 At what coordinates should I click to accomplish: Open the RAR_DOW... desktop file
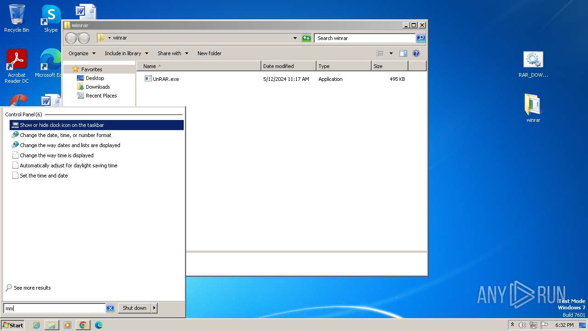[533, 64]
